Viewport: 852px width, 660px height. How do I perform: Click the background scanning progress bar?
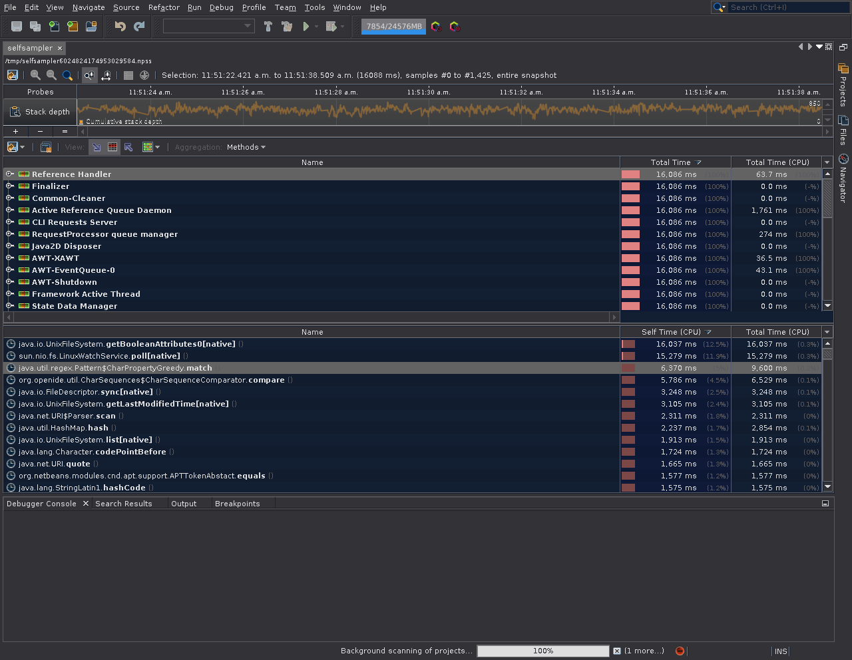click(542, 651)
